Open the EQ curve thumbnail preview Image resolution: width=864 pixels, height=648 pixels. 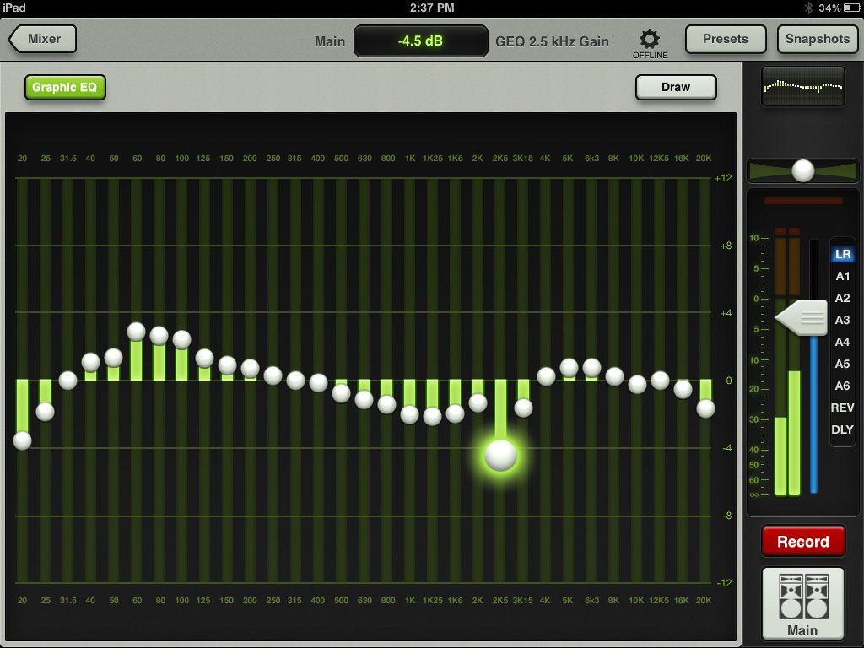[x=803, y=87]
